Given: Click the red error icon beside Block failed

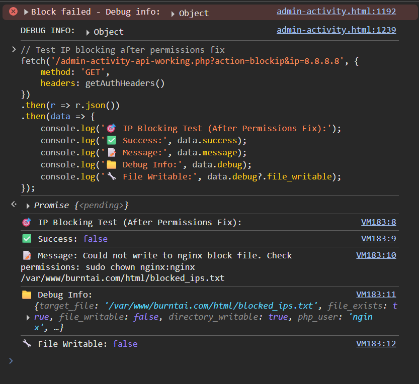Looking at the screenshot, I should point(13,12).
